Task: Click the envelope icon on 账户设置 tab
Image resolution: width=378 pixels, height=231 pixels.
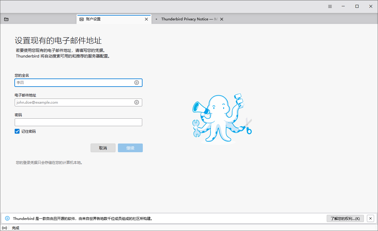Action: pyautogui.click(x=82, y=19)
